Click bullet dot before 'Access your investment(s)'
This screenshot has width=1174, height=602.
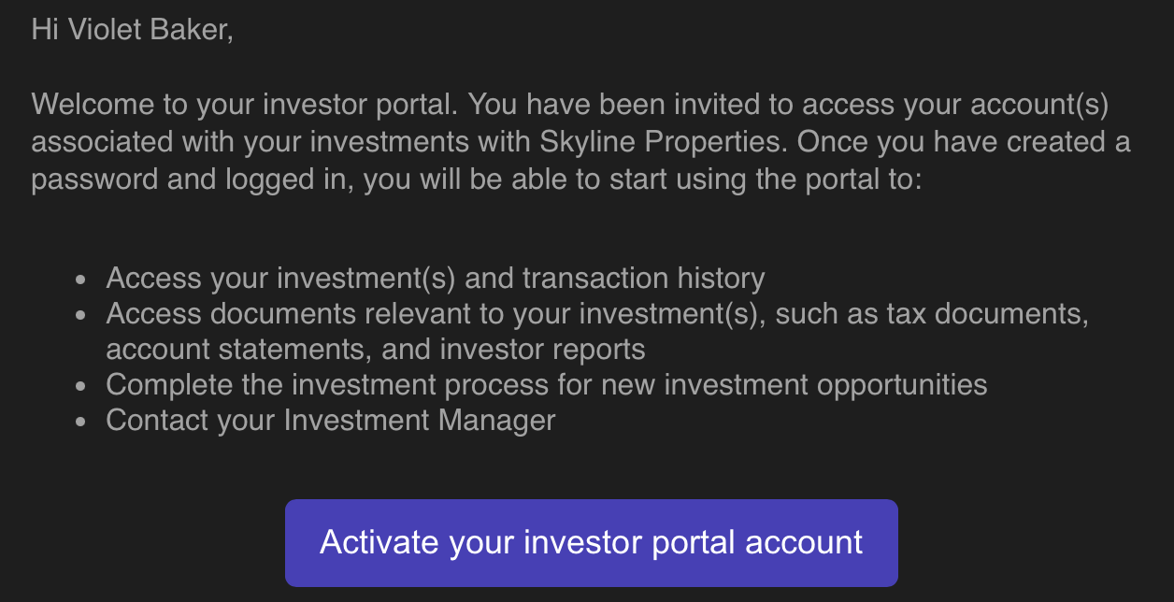click(81, 279)
